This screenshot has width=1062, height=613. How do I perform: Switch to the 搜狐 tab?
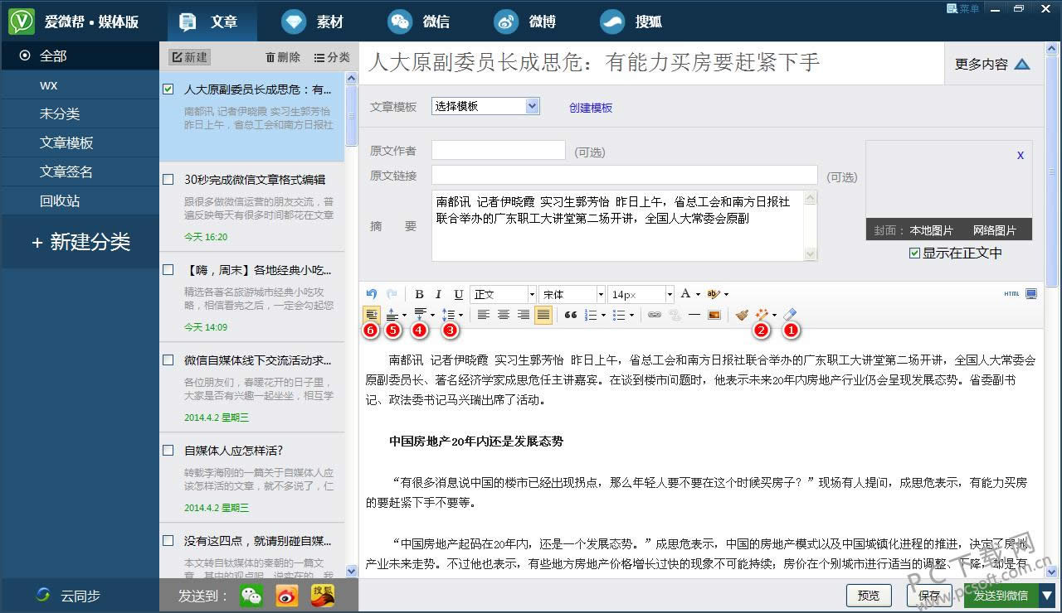point(632,22)
